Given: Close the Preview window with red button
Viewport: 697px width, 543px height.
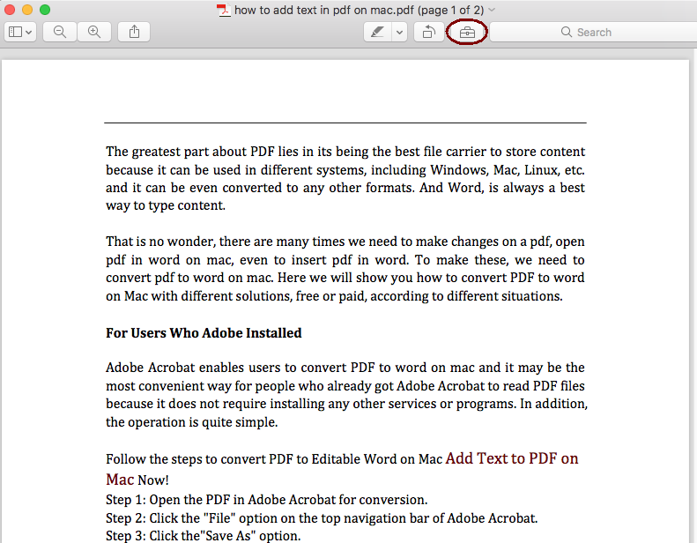Looking at the screenshot, I should click(10, 10).
